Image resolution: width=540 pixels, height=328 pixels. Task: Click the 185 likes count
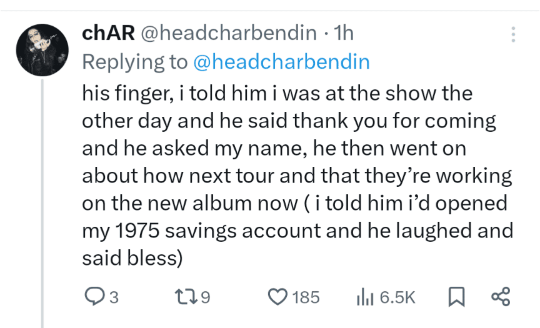pos(306,297)
